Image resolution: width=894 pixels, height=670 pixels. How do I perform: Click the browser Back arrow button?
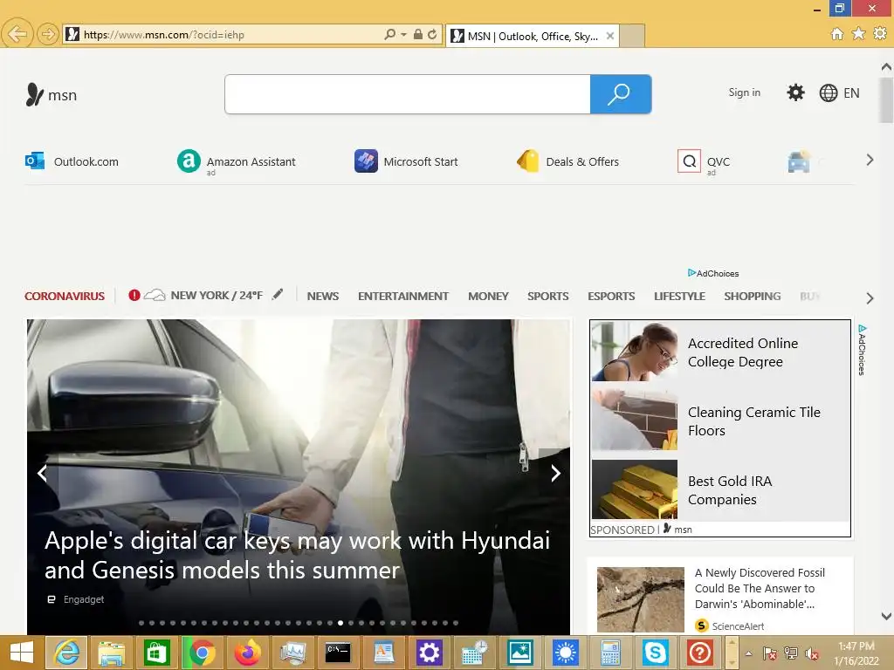tap(17, 34)
